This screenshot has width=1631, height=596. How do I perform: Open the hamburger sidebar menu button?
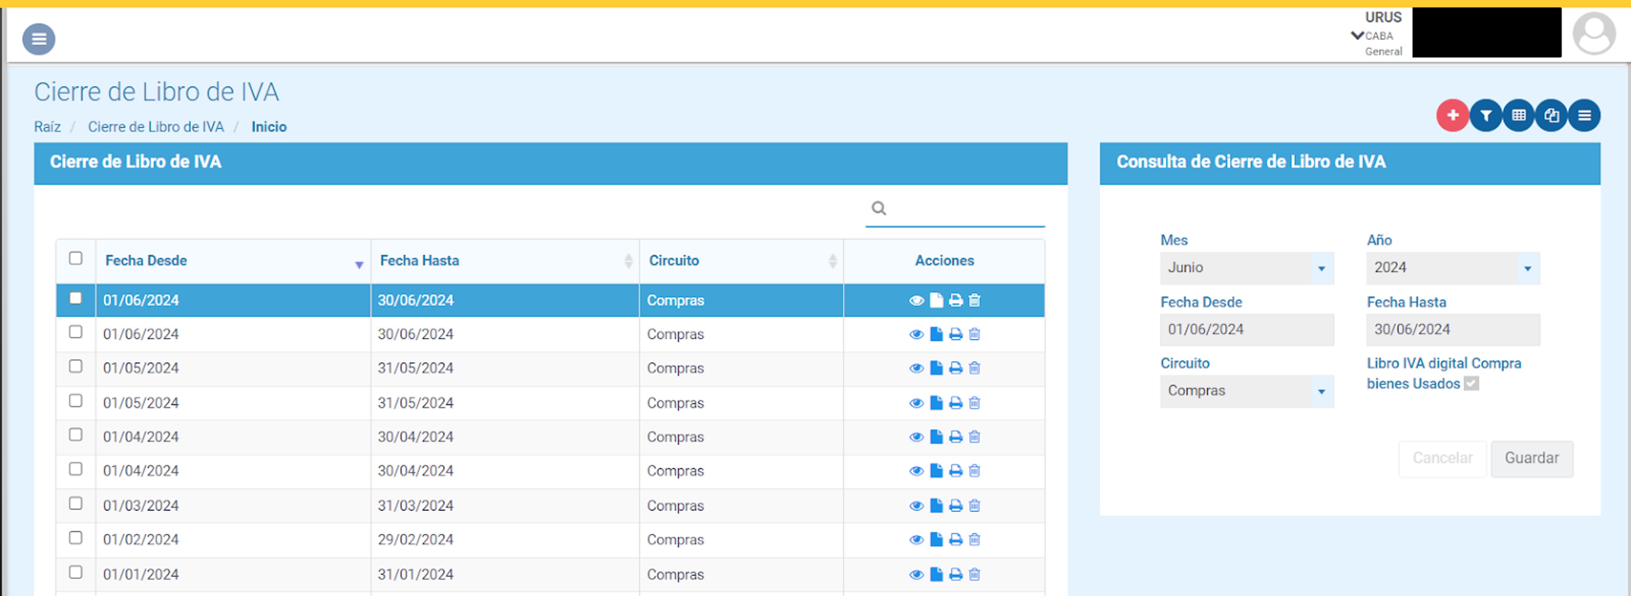[39, 39]
